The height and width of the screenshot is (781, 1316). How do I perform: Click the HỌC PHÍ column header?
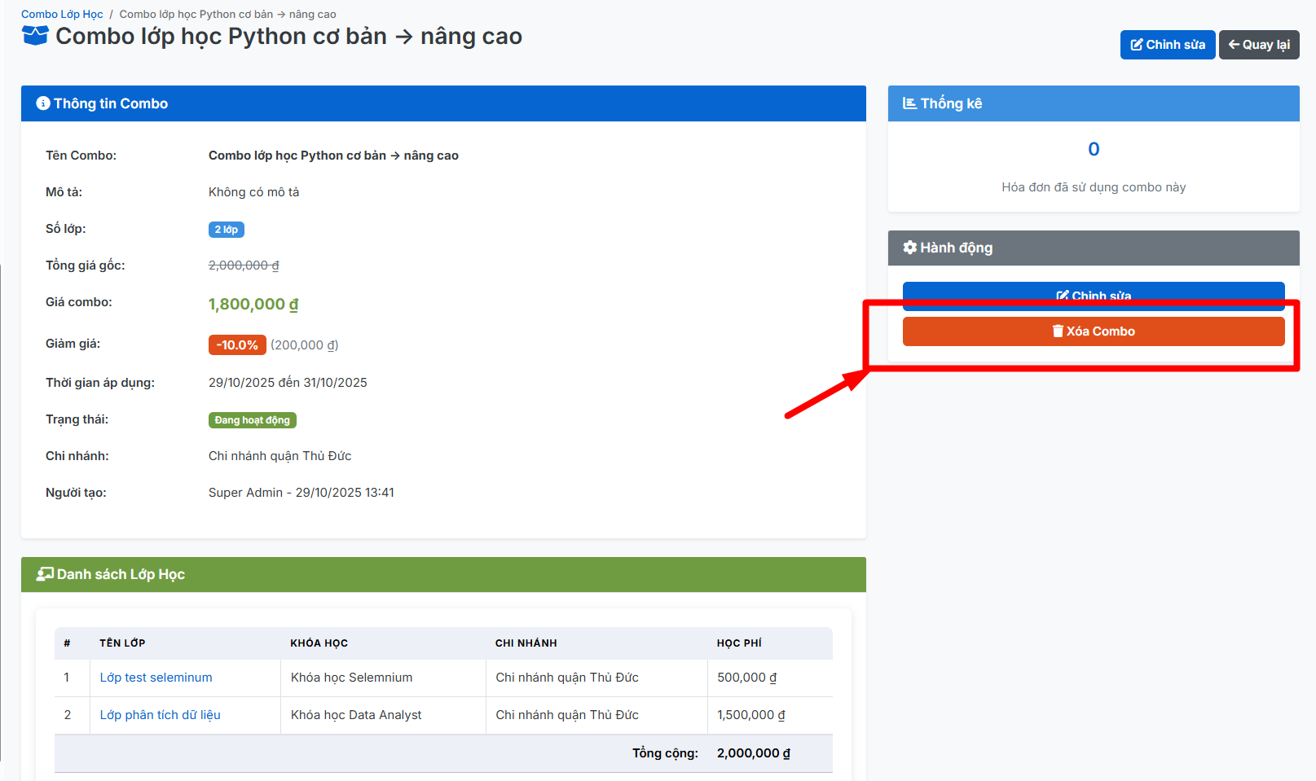[x=739, y=643]
